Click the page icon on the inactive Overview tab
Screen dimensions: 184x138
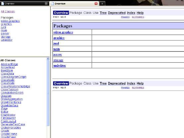2,4
